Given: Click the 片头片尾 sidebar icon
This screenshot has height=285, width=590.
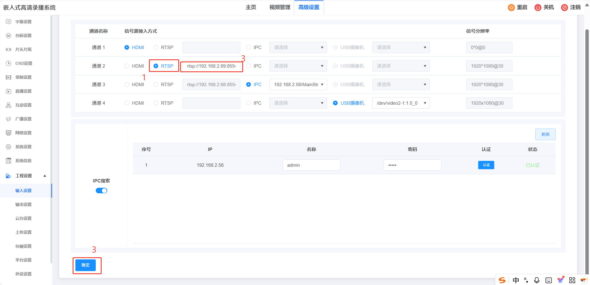Looking at the screenshot, I should [9, 49].
